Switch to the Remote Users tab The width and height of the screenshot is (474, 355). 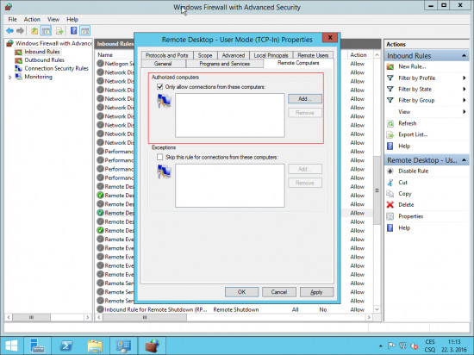click(x=313, y=55)
